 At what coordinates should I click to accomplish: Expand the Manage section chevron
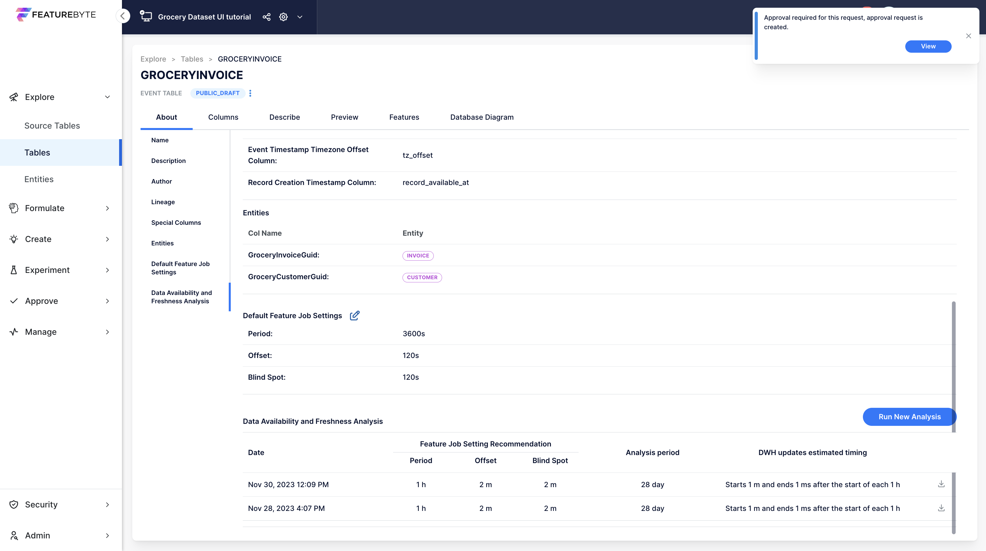pyautogui.click(x=108, y=332)
